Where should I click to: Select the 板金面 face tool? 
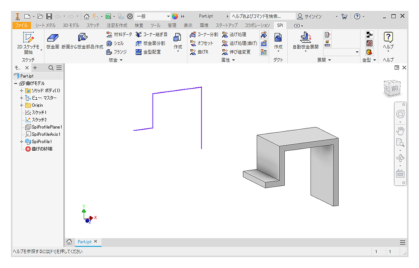pos(53,41)
